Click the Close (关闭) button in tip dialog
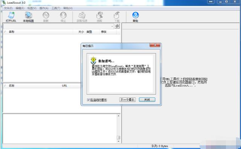Viewport: 241px width, 149px height. click(x=147, y=100)
